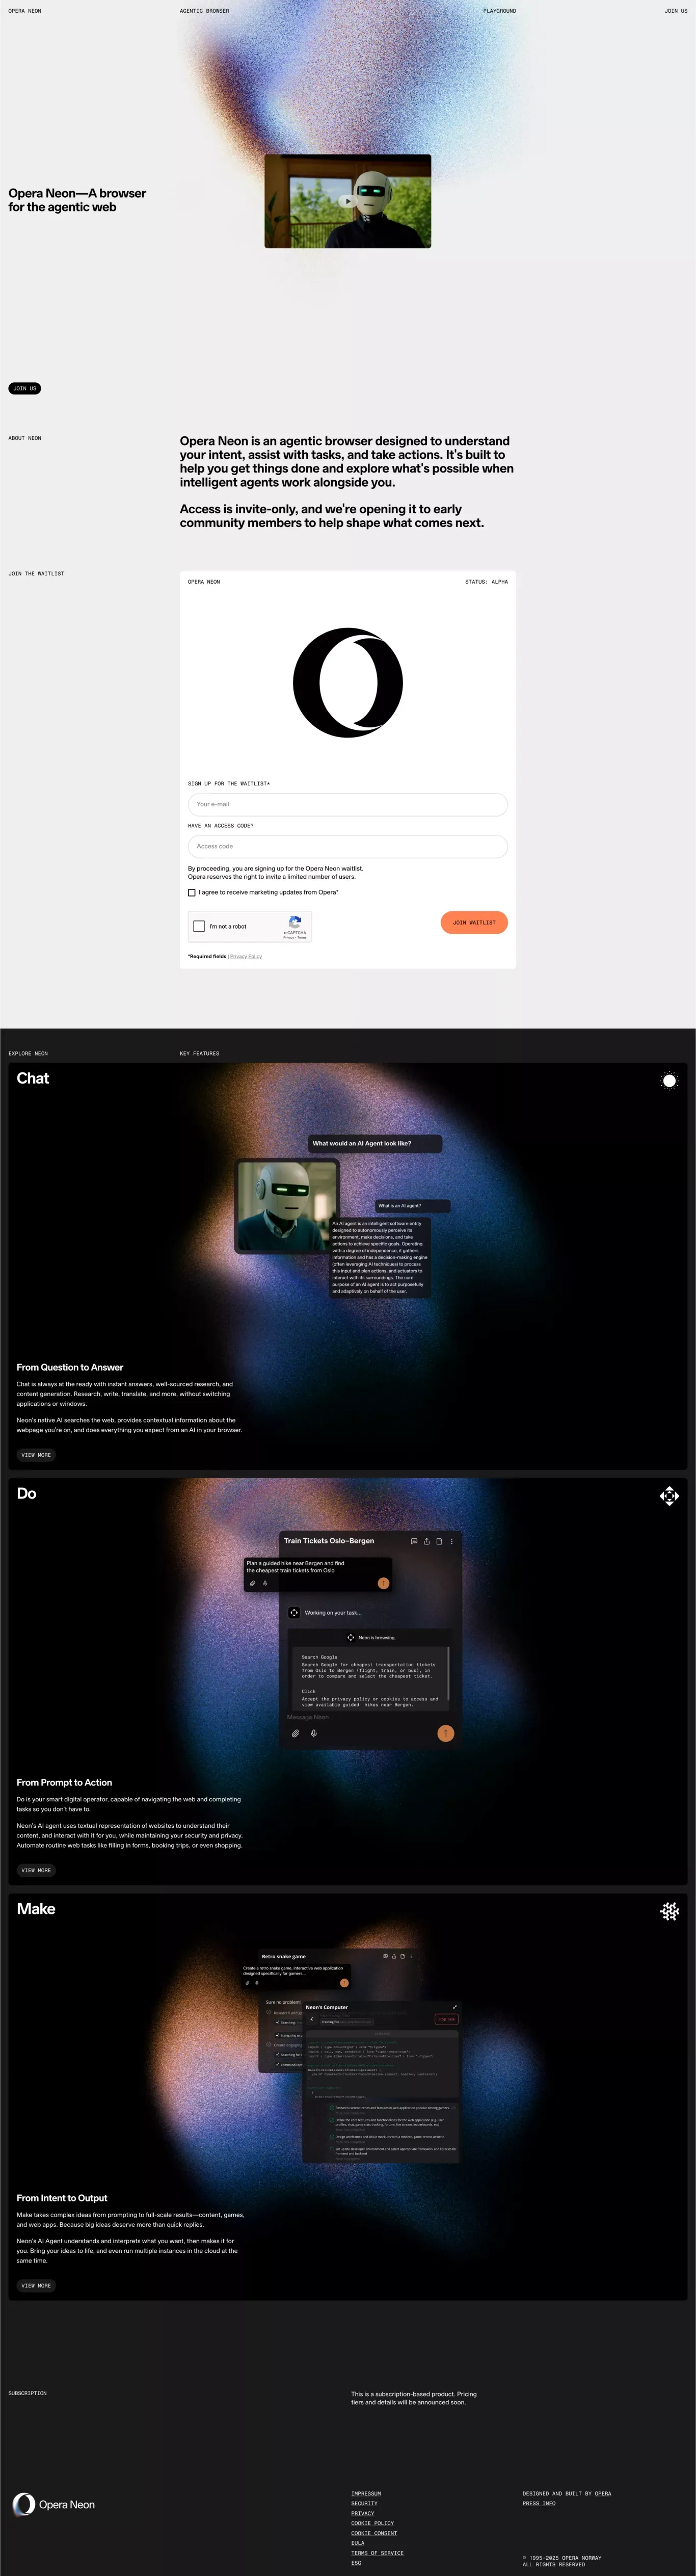This screenshot has width=696, height=2576.
Task: Click chat icon in Retro snake game header
Action: (385, 1956)
